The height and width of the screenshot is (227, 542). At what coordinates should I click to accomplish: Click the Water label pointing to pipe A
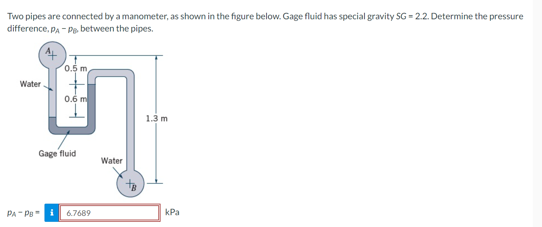pyautogui.click(x=30, y=84)
